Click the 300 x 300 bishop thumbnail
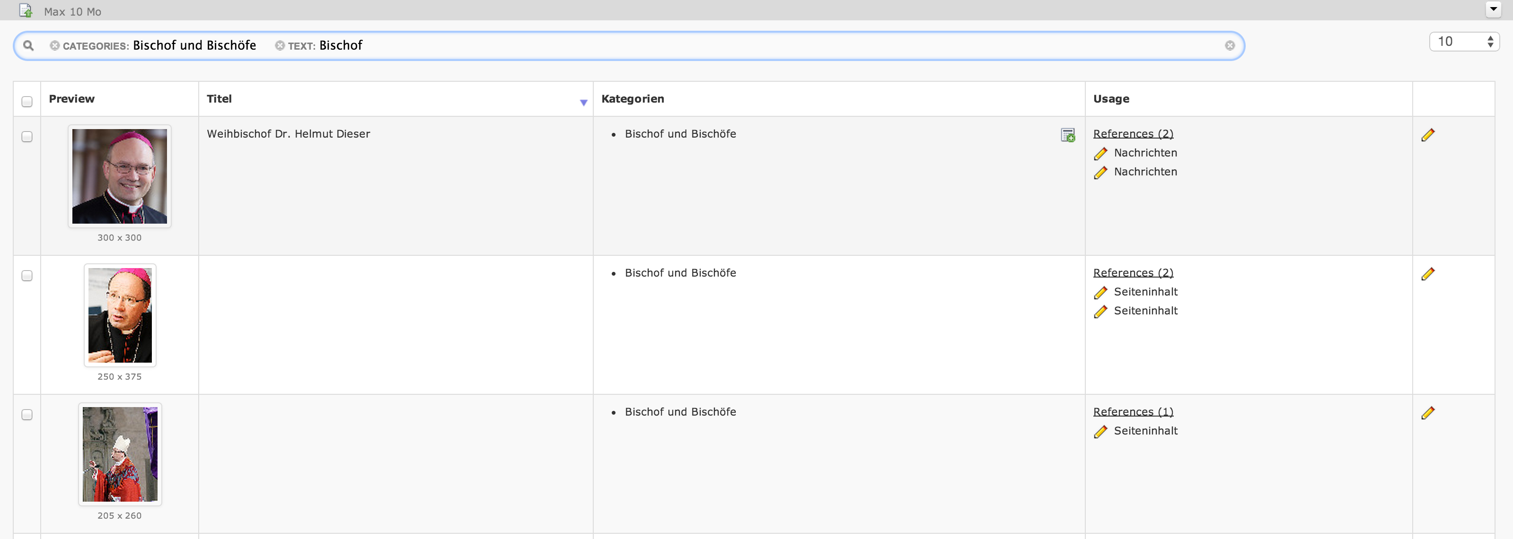Viewport: 1513px width, 539px height. coord(119,176)
